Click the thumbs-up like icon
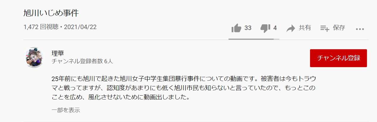The height and width of the screenshot is (122, 377). [x=236, y=28]
